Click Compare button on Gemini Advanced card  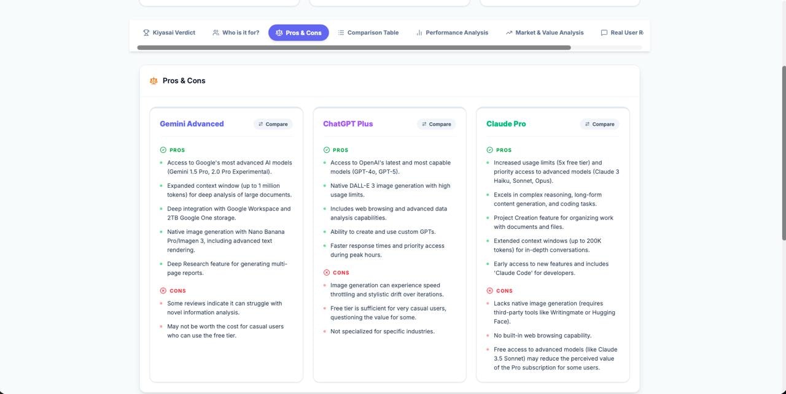pyautogui.click(x=273, y=124)
